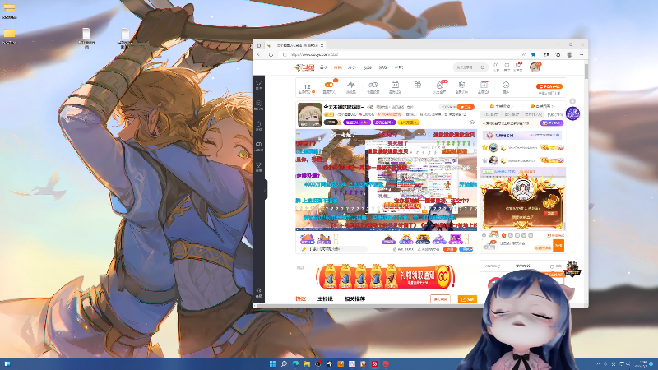Image resolution: width=658 pixels, height=370 pixels.
Task: Click the orange pill button at toolbar right end
Action: (x=549, y=86)
